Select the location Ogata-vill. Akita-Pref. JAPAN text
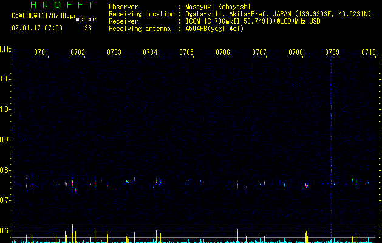This screenshot has width=382, height=243. click(238, 14)
